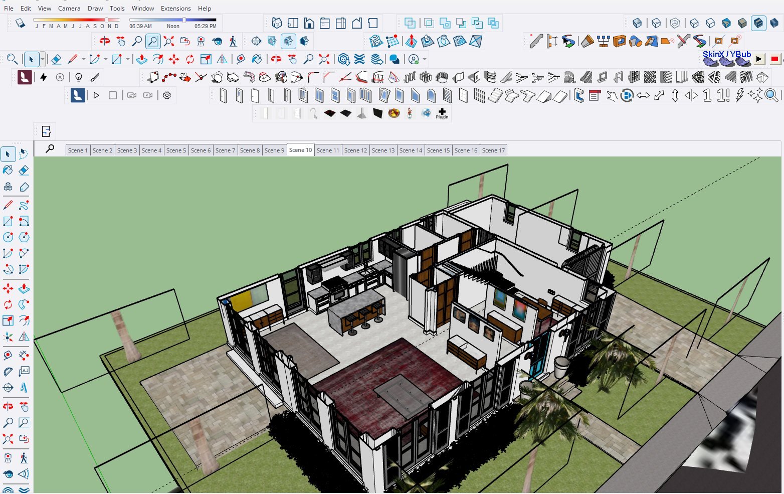Open the live sync settings gear
Viewport: 784px width, 494px height.
point(167,95)
